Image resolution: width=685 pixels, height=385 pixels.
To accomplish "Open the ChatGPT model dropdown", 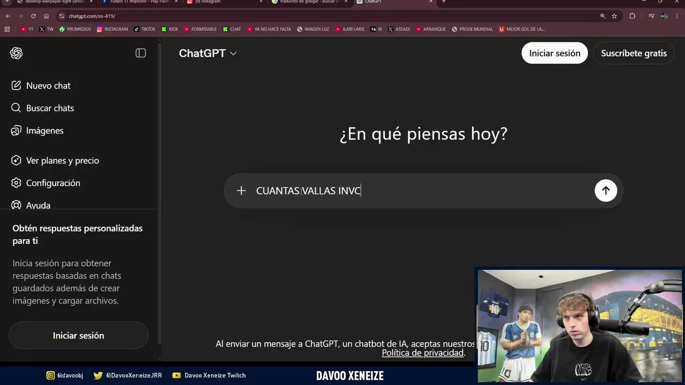I will tap(208, 53).
